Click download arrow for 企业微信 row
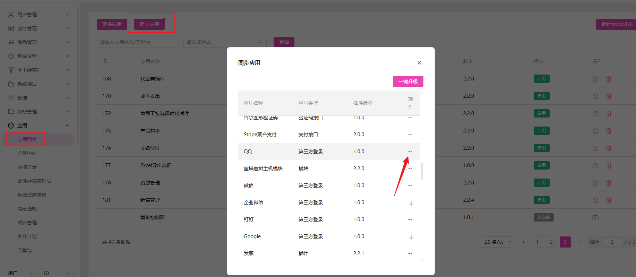636x277 pixels. tap(411, 203)
